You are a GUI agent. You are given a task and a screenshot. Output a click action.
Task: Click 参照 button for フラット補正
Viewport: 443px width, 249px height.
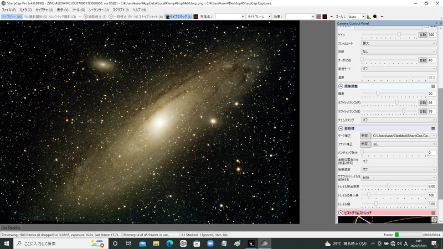(x=365, y=144)
